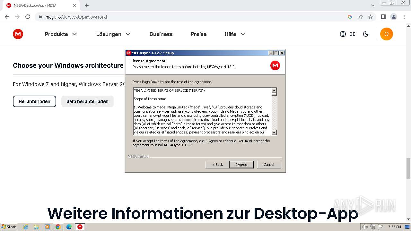Viewport: 411px width, 231px height.
Task: Click the Beta herunterladen button
Action: tap(87, 101)
